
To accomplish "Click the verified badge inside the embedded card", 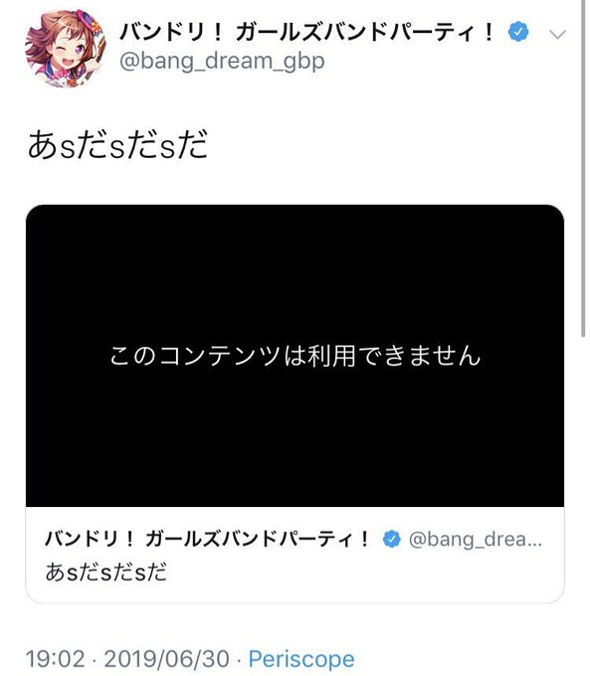I will click(392, 539).
